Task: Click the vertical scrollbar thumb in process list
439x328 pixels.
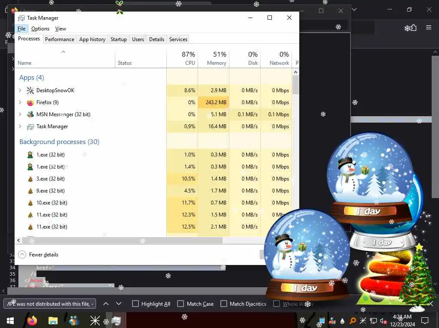Action: point(296,85)
